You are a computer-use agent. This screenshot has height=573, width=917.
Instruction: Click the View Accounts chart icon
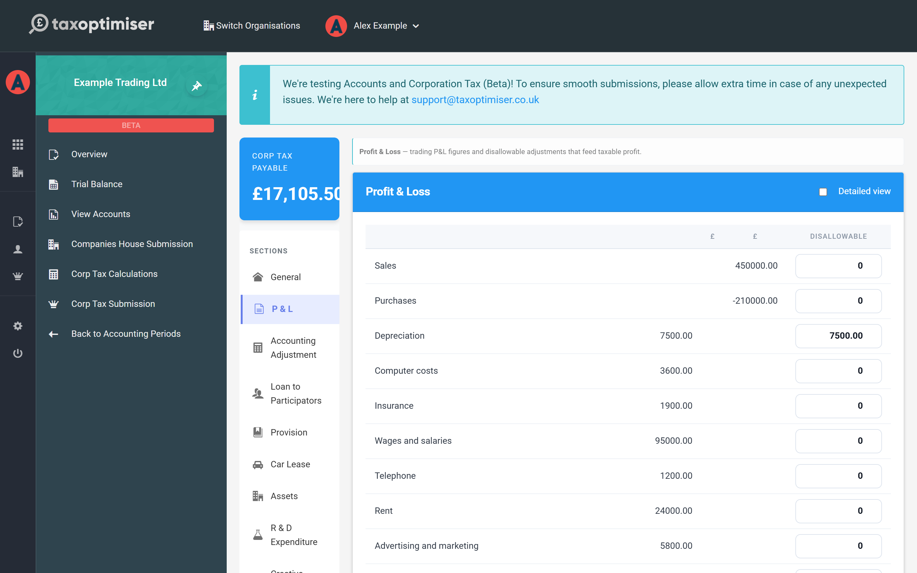(x=53, y=215)
